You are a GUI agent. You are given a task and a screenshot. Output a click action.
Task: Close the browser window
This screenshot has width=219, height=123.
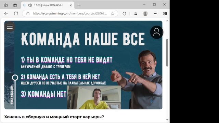click(165, 4)
